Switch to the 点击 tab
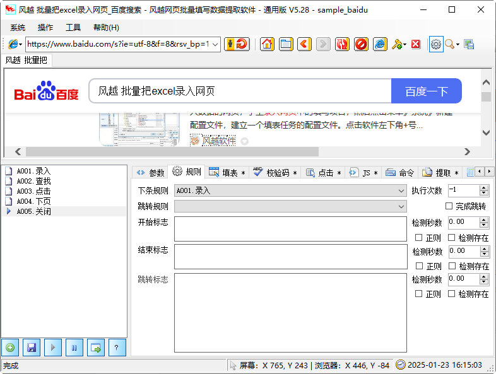 [x=322, y=173]
